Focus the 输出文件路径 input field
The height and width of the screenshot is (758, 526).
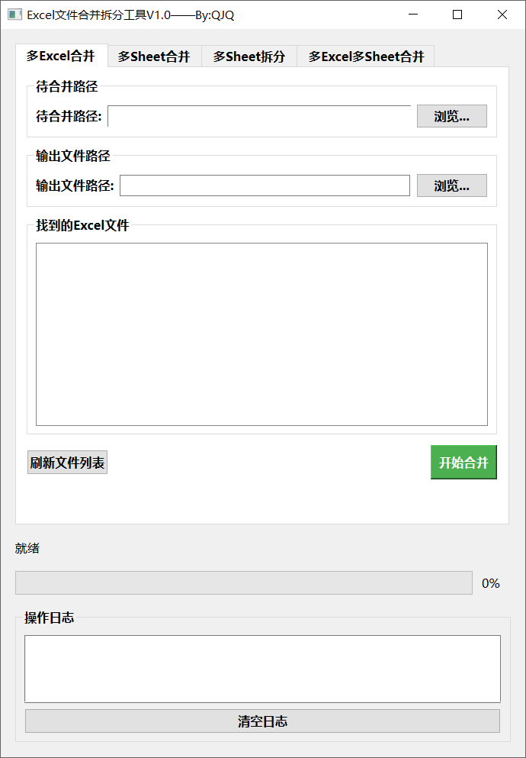click(265, 185)
